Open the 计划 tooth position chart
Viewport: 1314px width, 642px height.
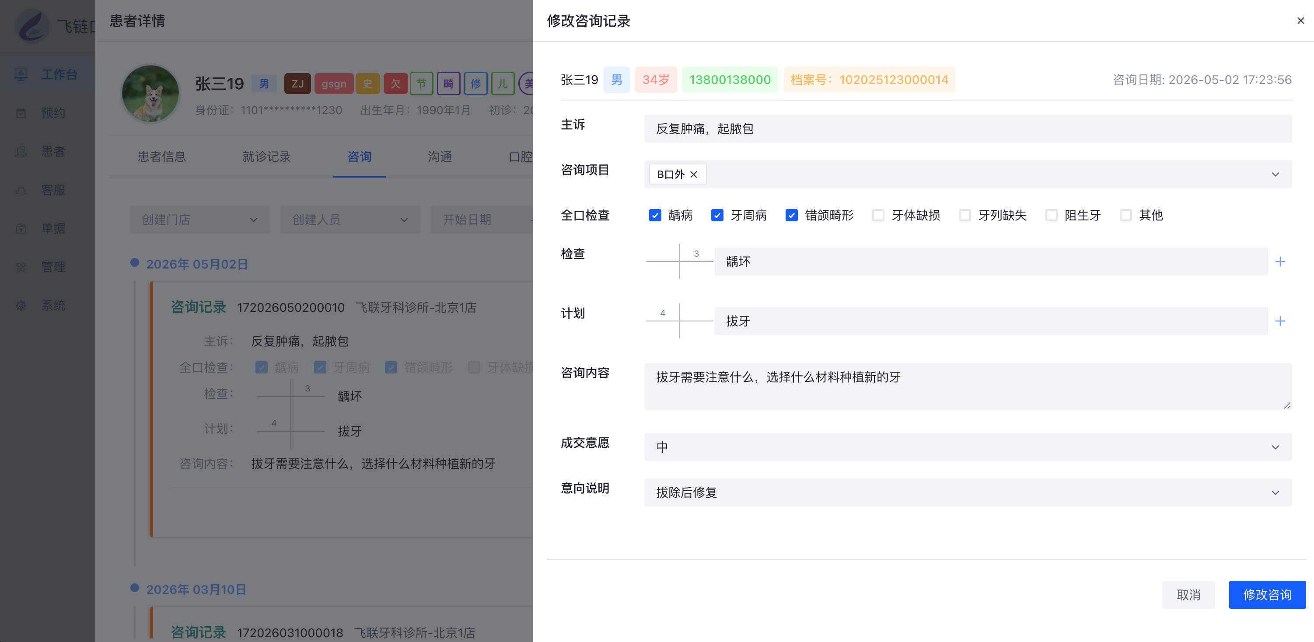pyautogui.click(x=679, y=321)
